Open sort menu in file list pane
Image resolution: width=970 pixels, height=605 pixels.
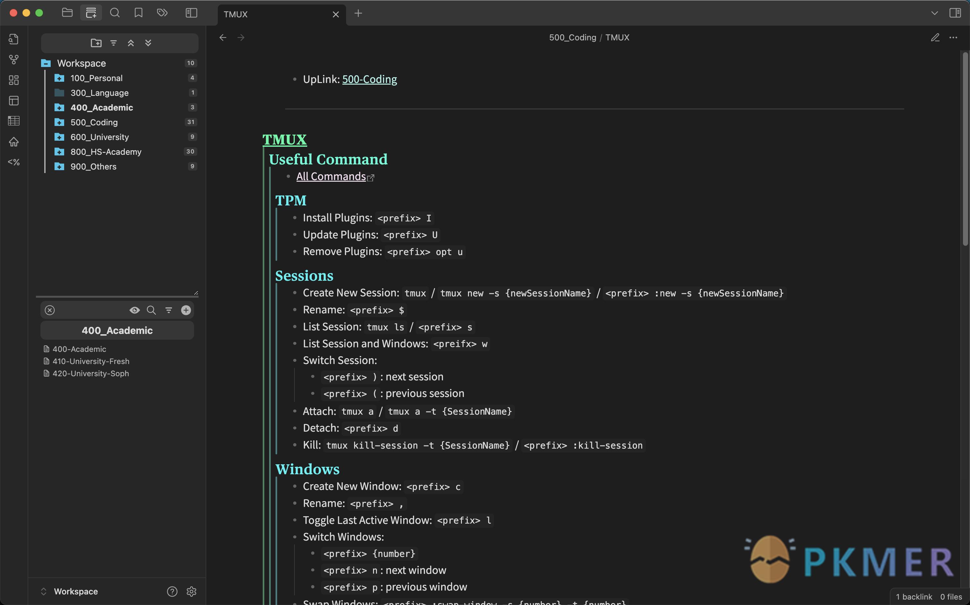169,310
